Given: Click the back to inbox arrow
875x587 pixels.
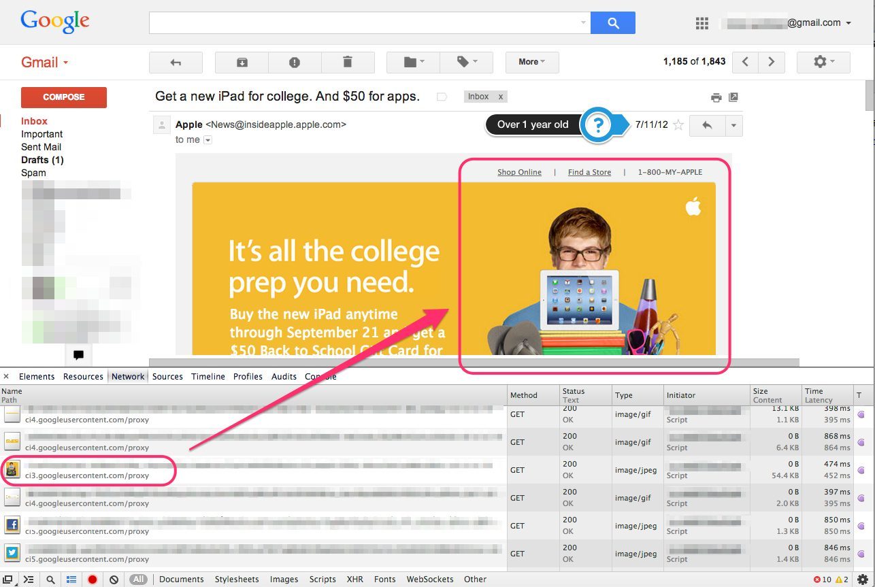Looking at the screenshot, I should coord(176,63).
